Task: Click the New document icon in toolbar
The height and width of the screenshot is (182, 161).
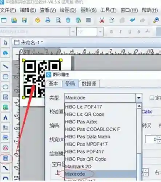Action: (x=4, y=20)
